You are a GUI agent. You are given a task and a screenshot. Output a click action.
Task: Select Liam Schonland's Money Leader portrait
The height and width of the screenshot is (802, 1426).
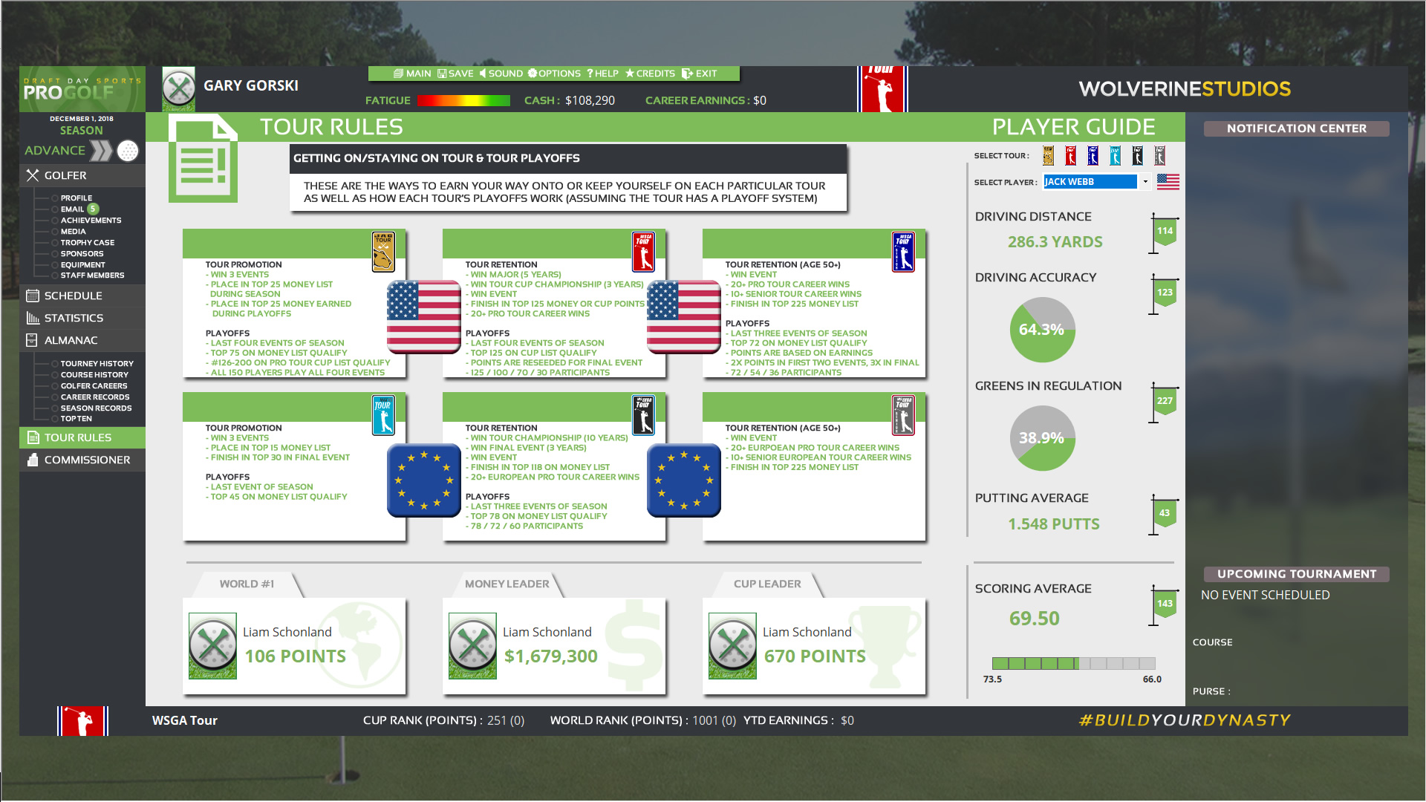(x=473, y=645)
